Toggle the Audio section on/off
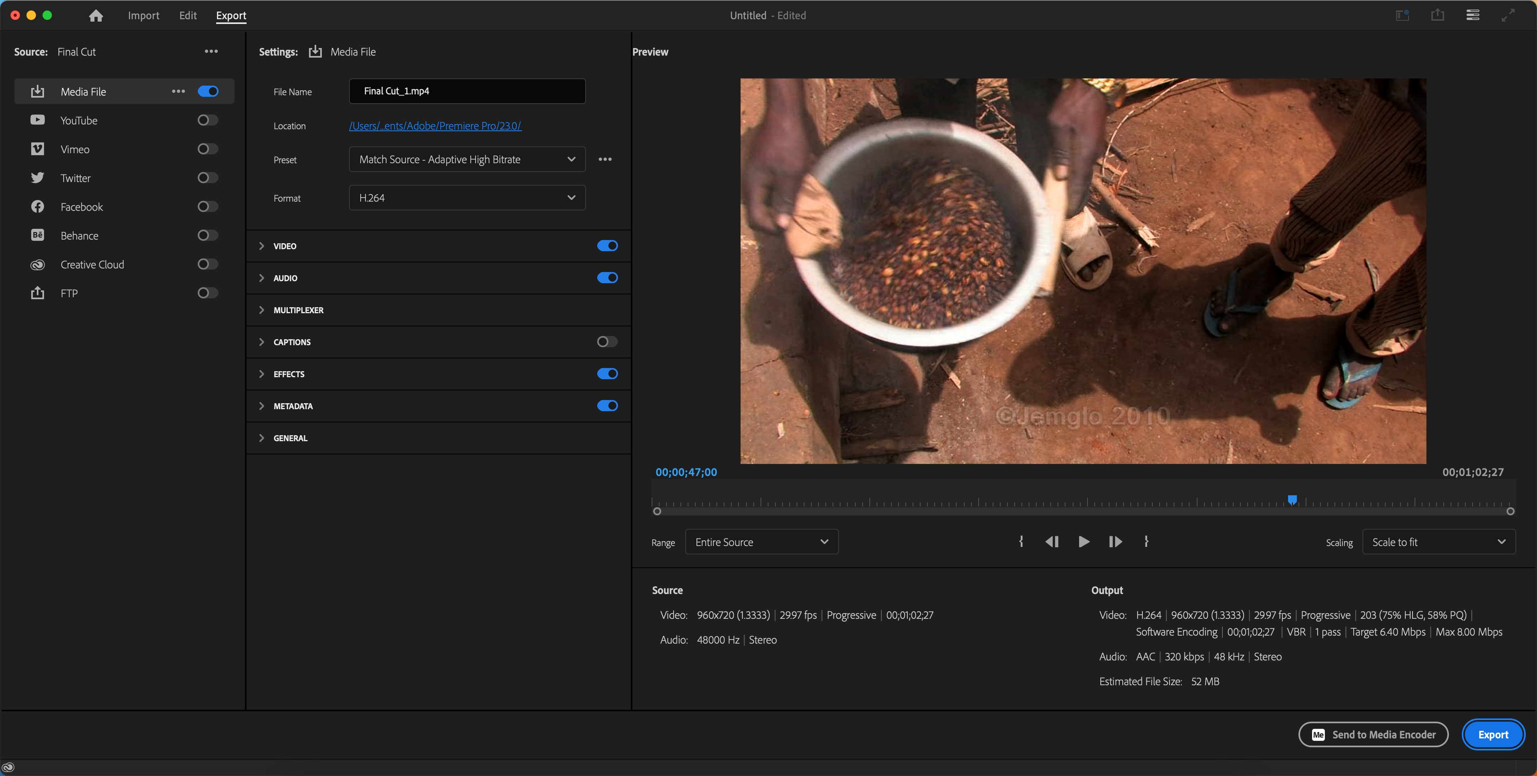The image size is (1537, 776). [x=607, y=278]
